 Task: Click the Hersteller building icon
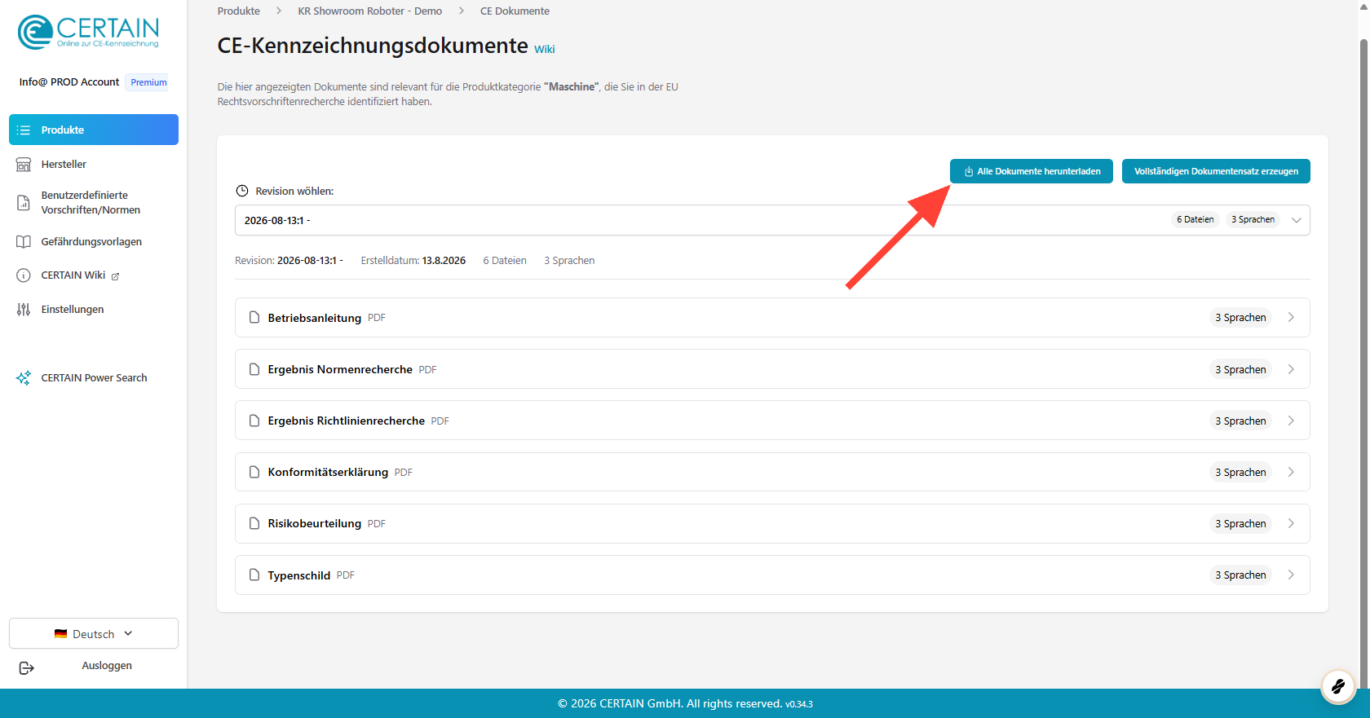click(x=24, y=165)
